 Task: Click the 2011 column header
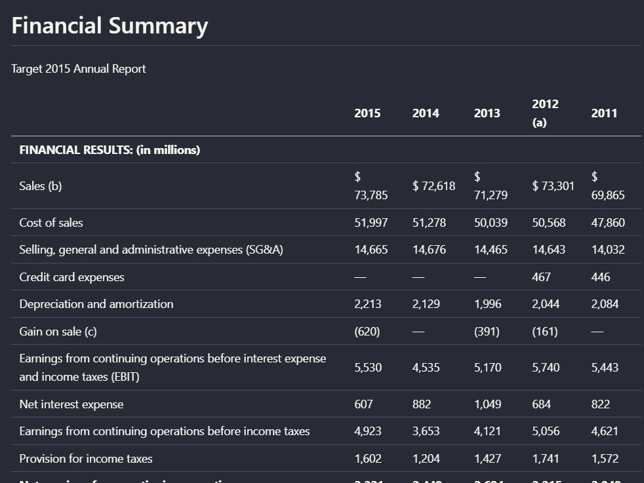[x=604, y=113]
